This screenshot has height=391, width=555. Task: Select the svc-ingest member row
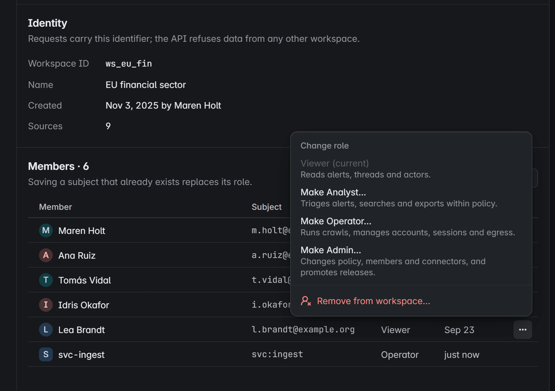pos(283,354)
